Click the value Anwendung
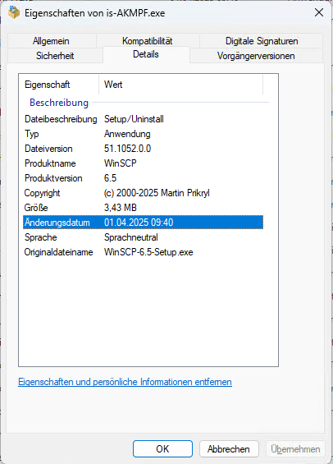Viewport: 333px width, 464px height. point(127,134)
